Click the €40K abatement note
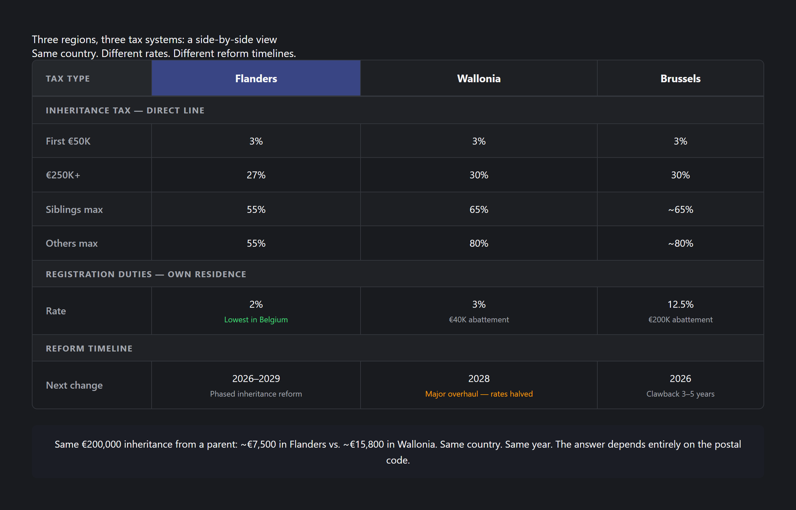Viewport: 796px width, 510px height. pos(479,320)
